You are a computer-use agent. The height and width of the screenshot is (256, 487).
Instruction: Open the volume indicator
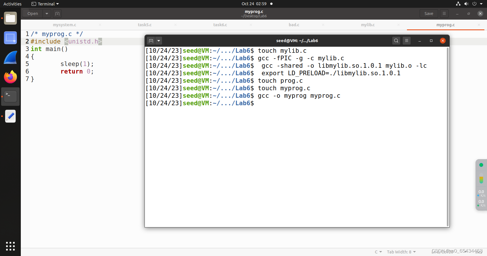(x=466, y=4)
